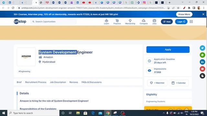Image resolution: width=207 pixels, height=116 pixels.
Task: Show hidden system tray icons
Action: point(164,113)
